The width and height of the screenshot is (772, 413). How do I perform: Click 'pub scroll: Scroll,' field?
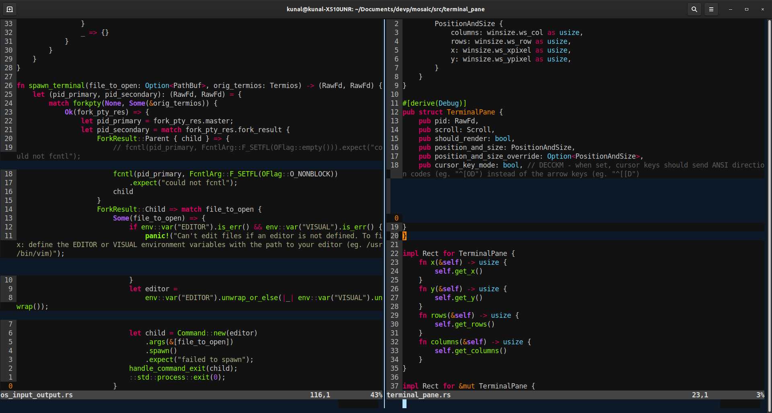click(x=457, y=130)
